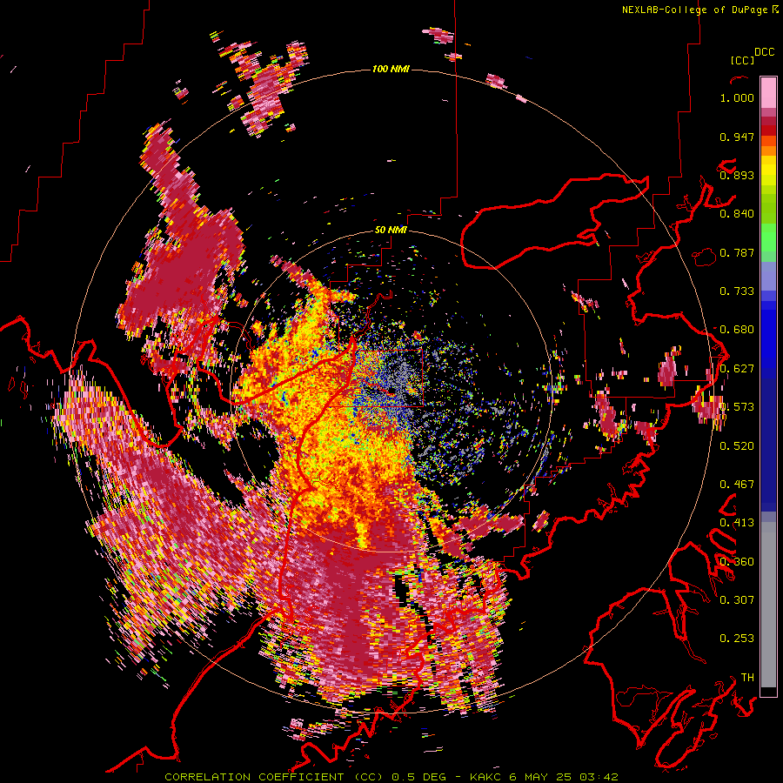The width and height of the screenshot is (783, 783).
Task: Select the 0.467 scale value
Action: tap(737, 485)
